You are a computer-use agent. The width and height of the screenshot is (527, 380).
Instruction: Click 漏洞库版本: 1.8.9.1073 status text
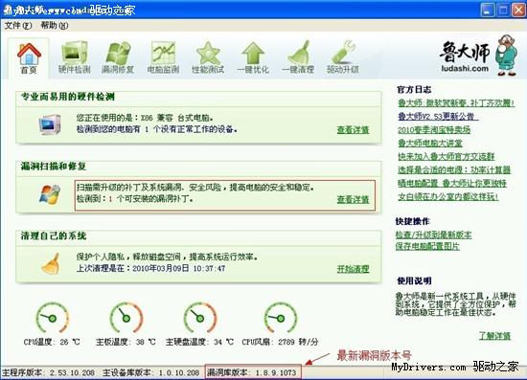point(252,372)
